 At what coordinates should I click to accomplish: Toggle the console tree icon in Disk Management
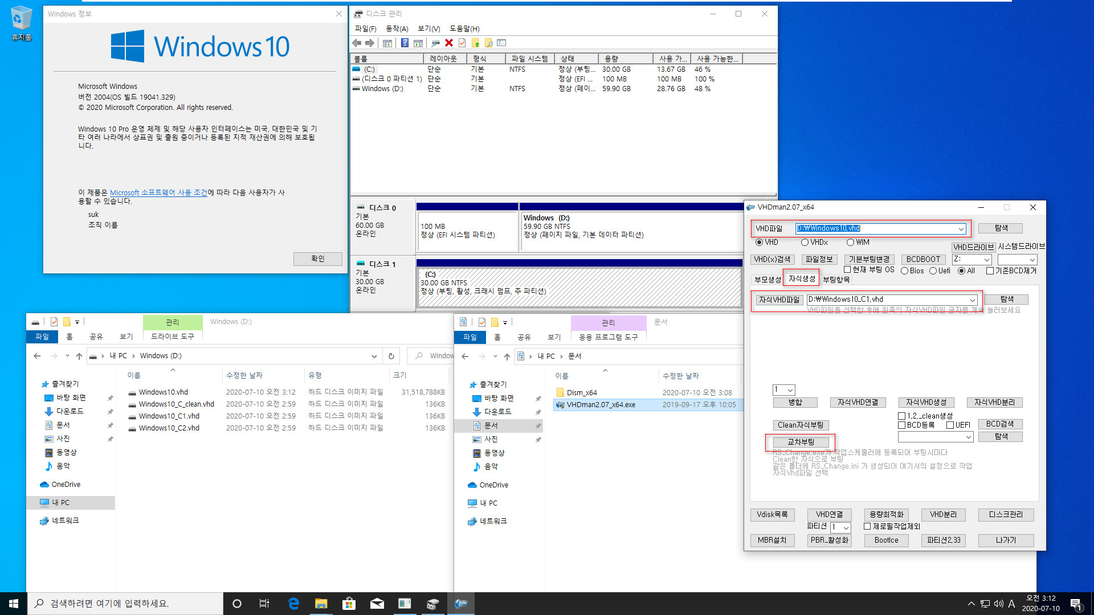[x=387, y=43]
